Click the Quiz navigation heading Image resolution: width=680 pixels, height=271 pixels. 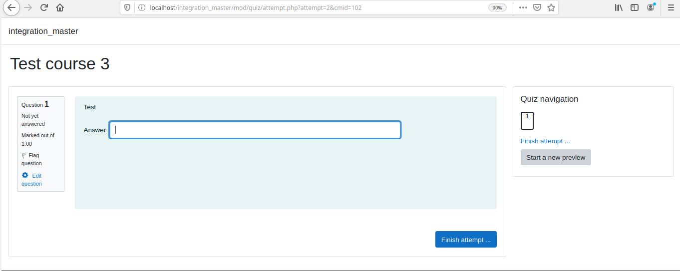pos(549,99)
